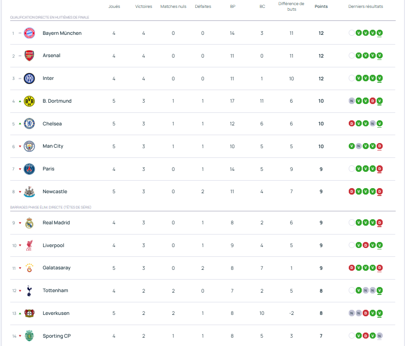Click the B. Dortmund club badge

point(29,101)
